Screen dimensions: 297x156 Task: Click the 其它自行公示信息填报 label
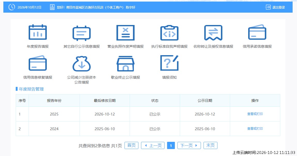click(x=82, y=46)
